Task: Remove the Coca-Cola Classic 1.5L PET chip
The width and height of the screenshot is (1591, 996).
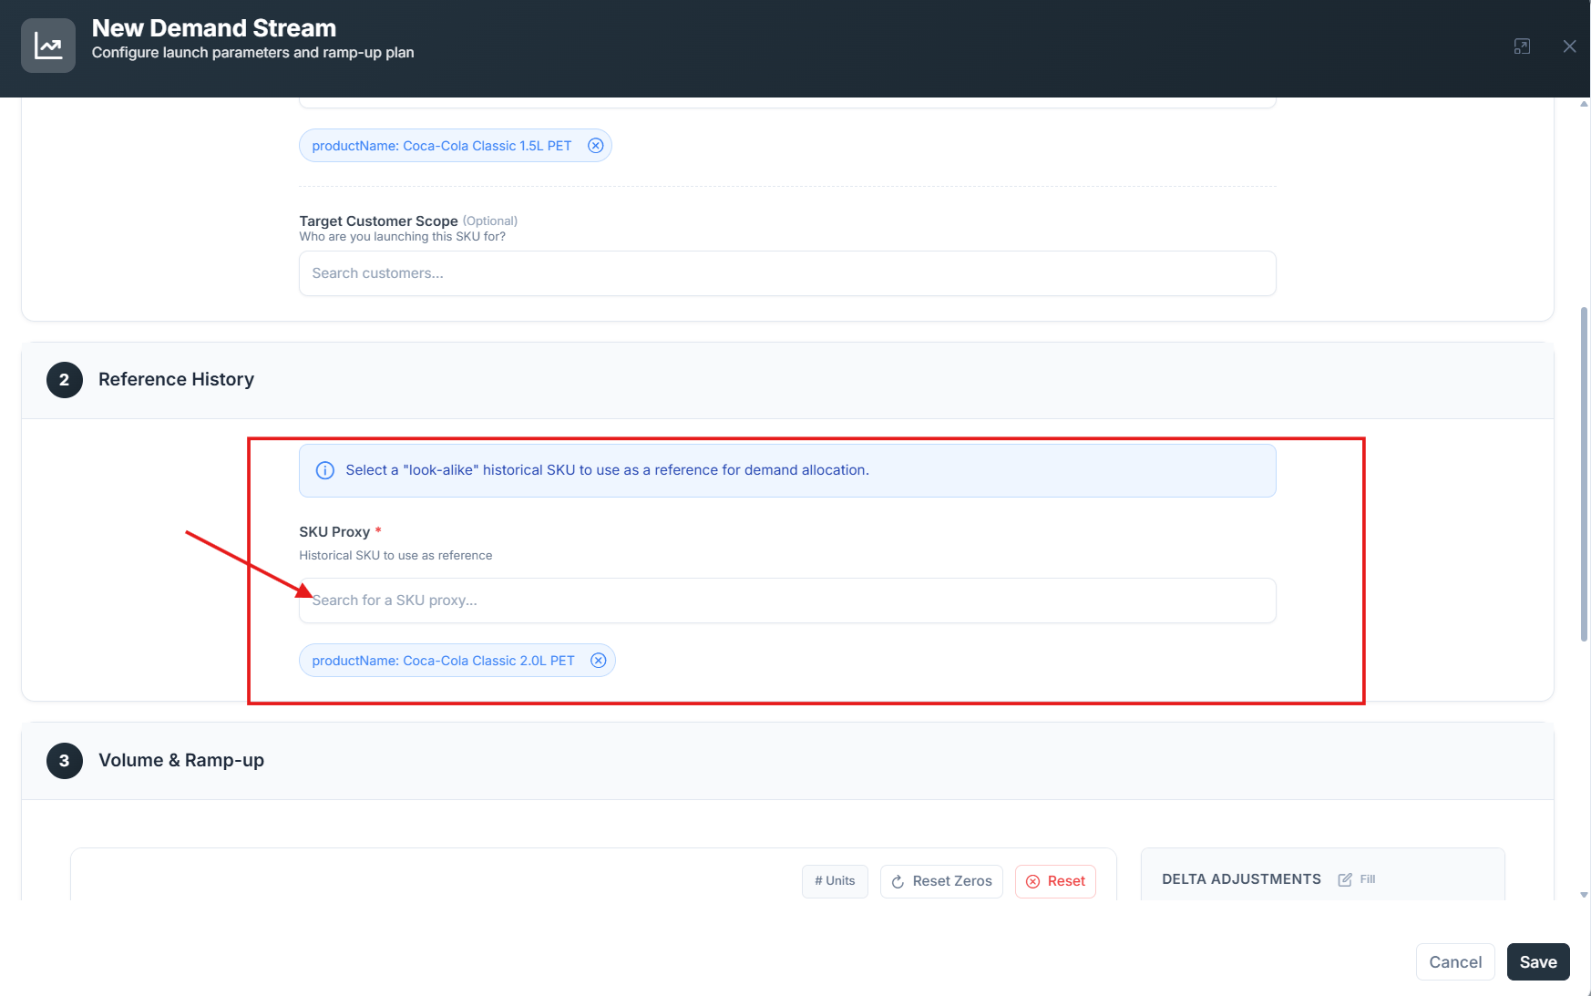Action: 595,146
